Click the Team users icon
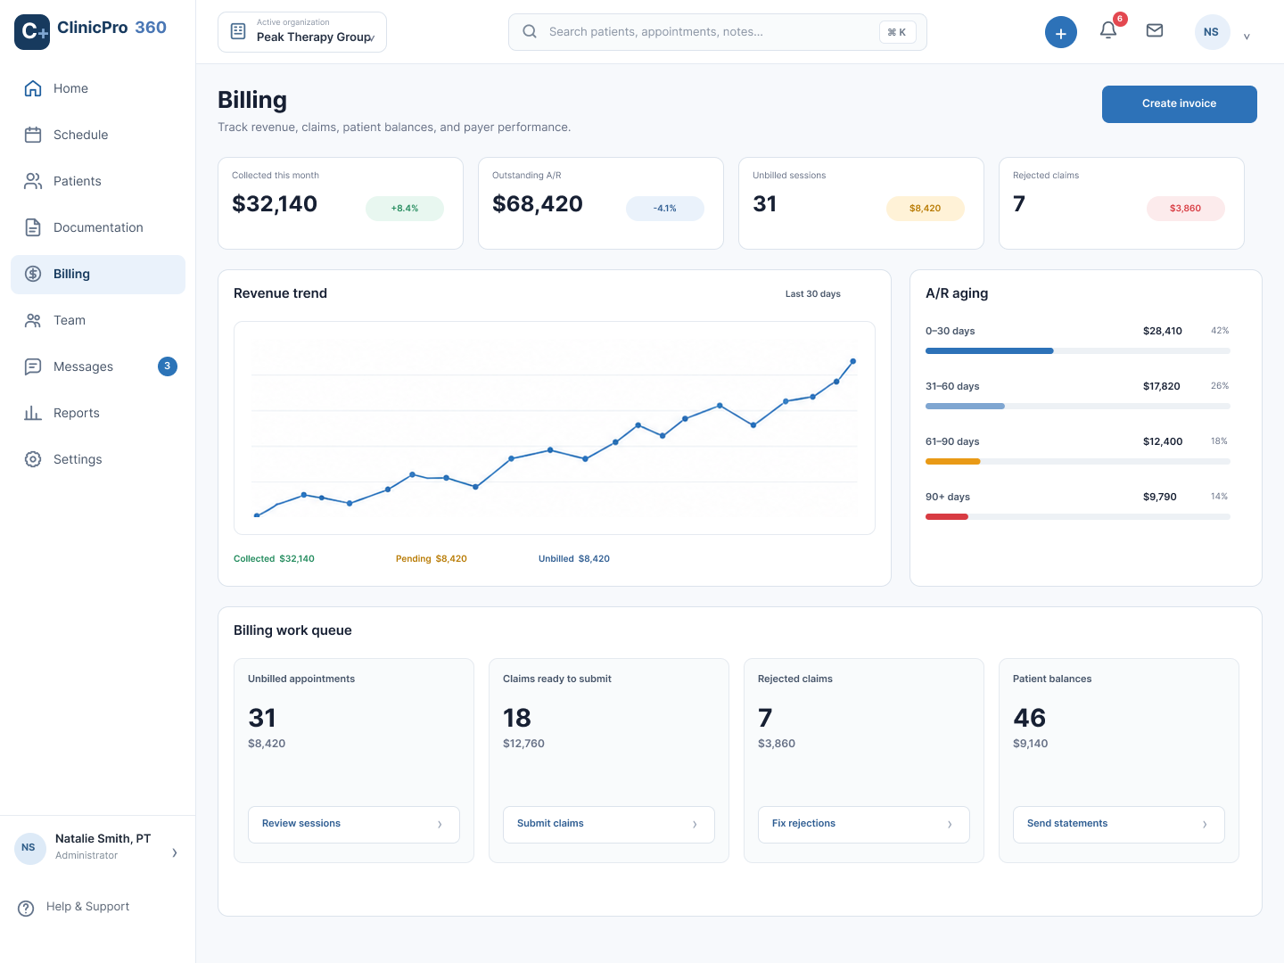The width and height of the screenshot is (1284, 963). [33, 320]
